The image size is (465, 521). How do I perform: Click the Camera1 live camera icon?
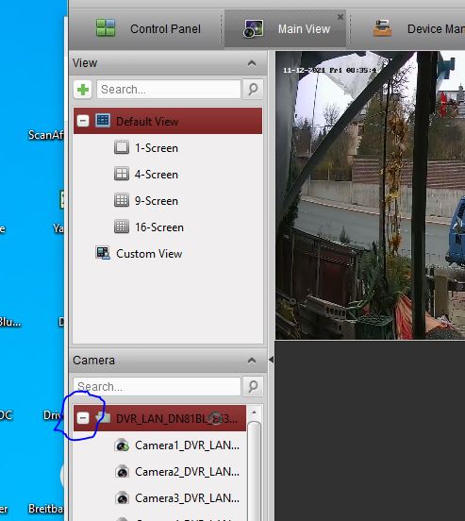tap(122, 445)
